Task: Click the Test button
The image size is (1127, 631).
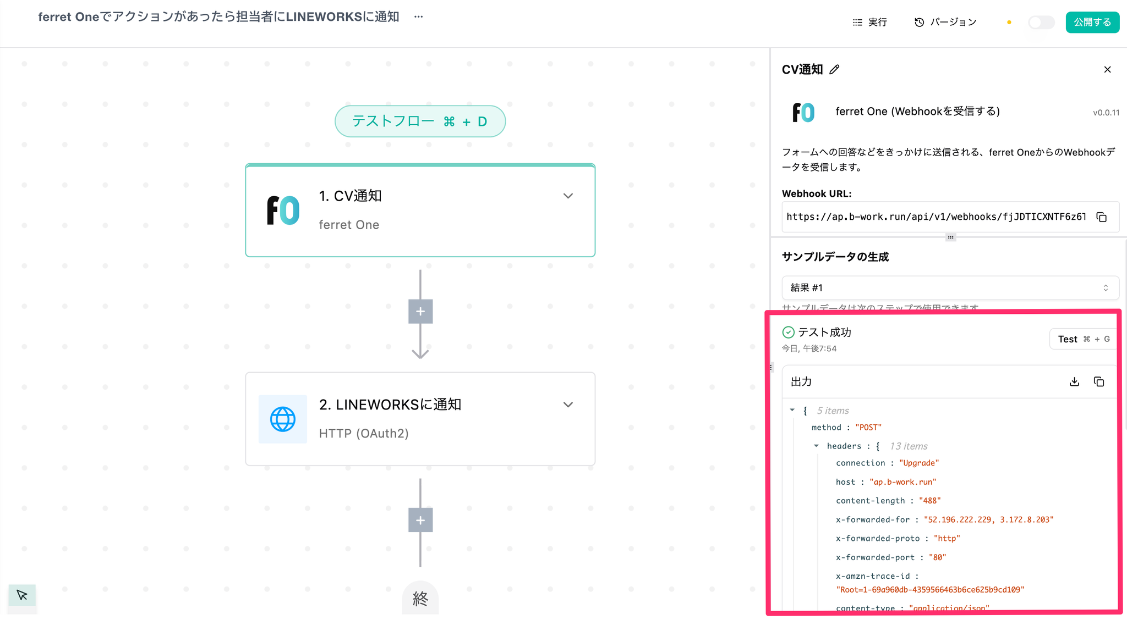Action: click(1082, 339)
